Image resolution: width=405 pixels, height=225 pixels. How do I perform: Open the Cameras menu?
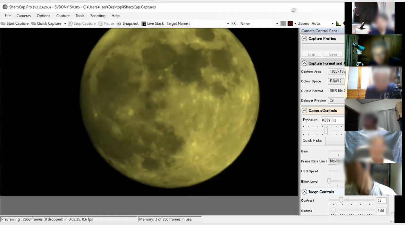[24, 16]
